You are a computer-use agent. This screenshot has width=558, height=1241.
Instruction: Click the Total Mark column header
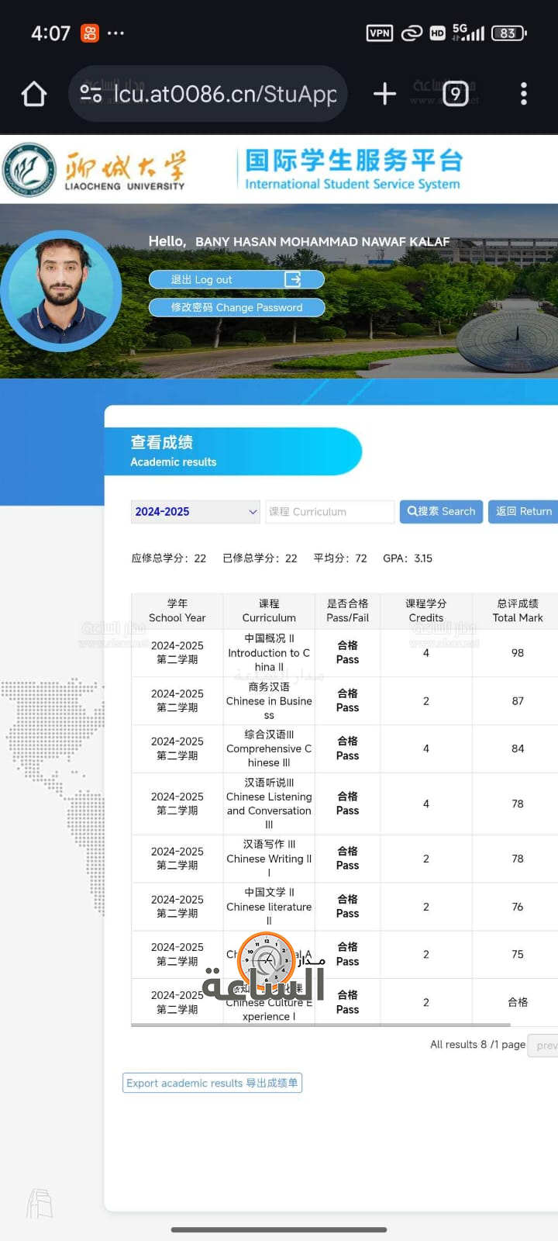pyautogui.click(x=517, y=610)
